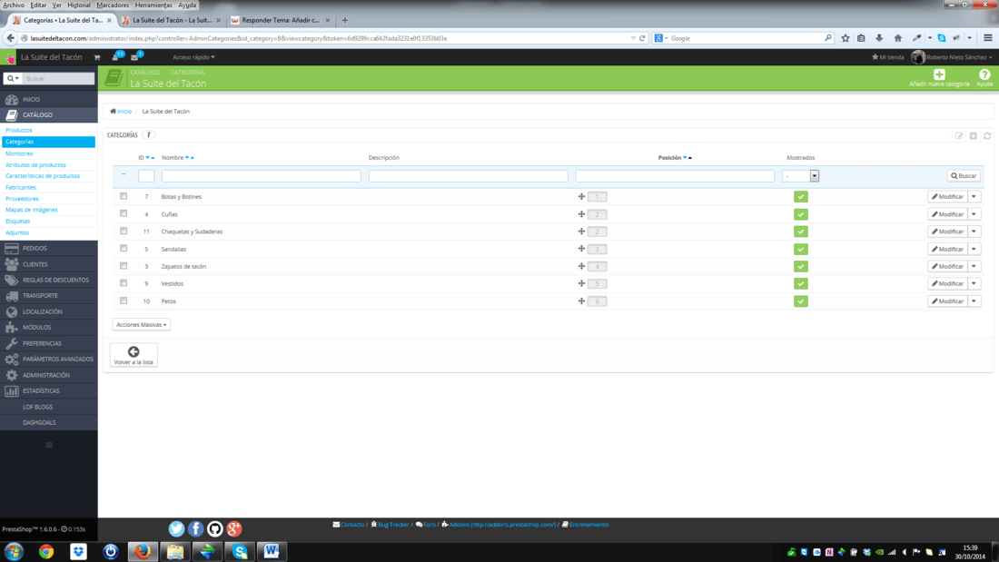Switch to Responder Tema browser tab
The width and height of the screenshot is (999, 562).
point(281,20)
